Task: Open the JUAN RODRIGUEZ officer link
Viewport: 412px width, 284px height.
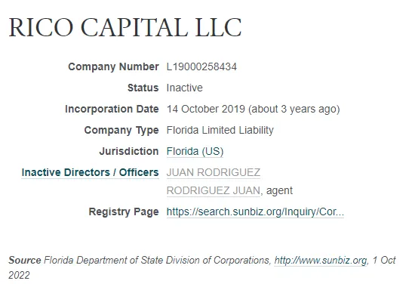Action: tap(214, 172)
